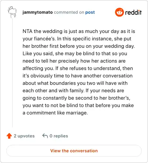Click the reddit wordmark text

click(133, 12)
